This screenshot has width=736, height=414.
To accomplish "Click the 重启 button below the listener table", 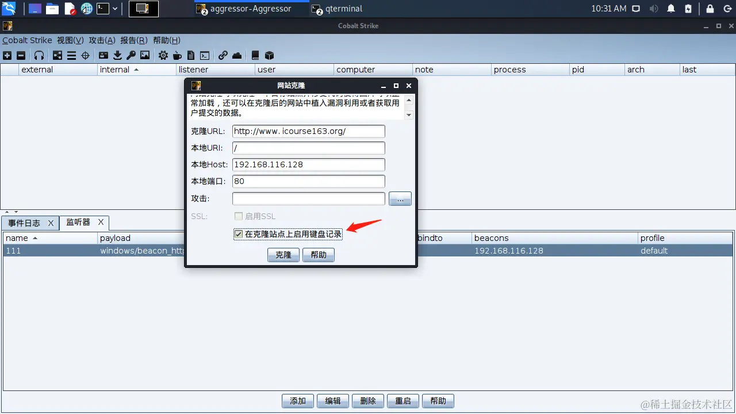I will tap(403, 401).
